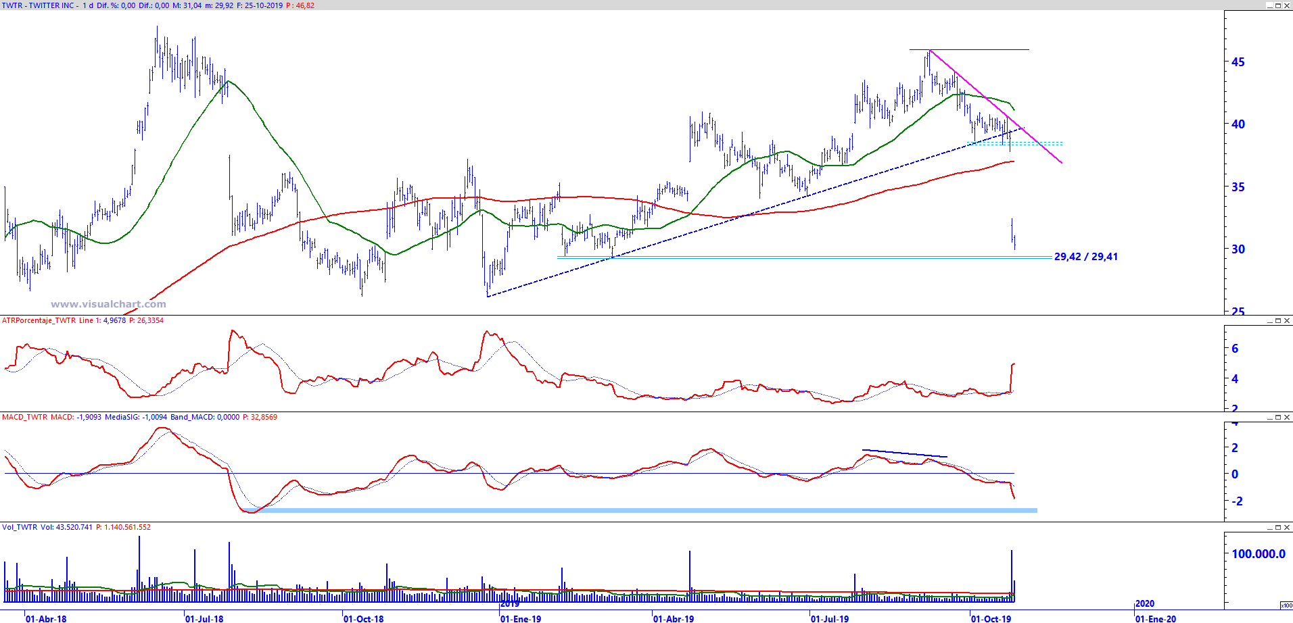Click the '01-Oct-18' date axis label

click(x=364, y=618)
